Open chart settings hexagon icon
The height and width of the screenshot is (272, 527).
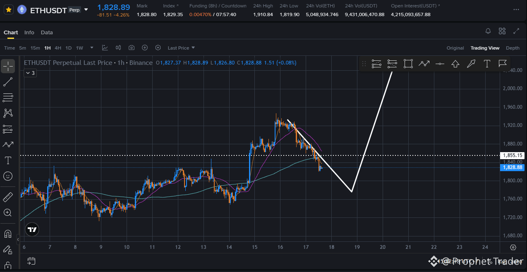[158, 48]
